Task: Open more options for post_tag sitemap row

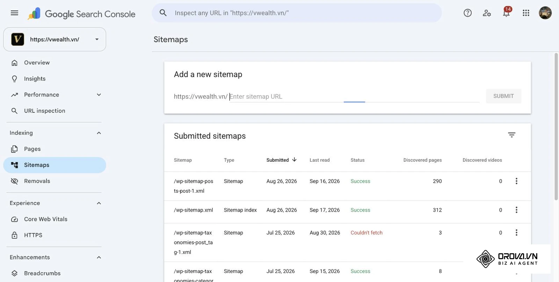Action: pos(516,233)
